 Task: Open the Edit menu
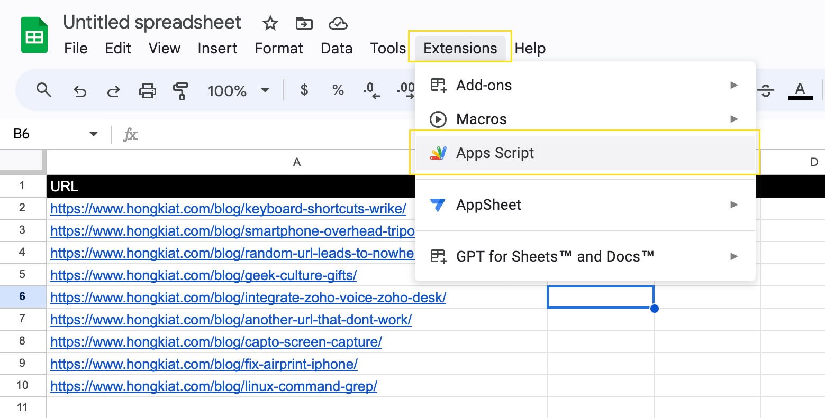pos(118,48)
